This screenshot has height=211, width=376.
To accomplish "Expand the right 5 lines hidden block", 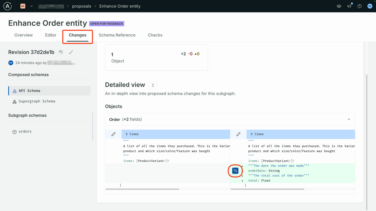I will pos(301,134).
